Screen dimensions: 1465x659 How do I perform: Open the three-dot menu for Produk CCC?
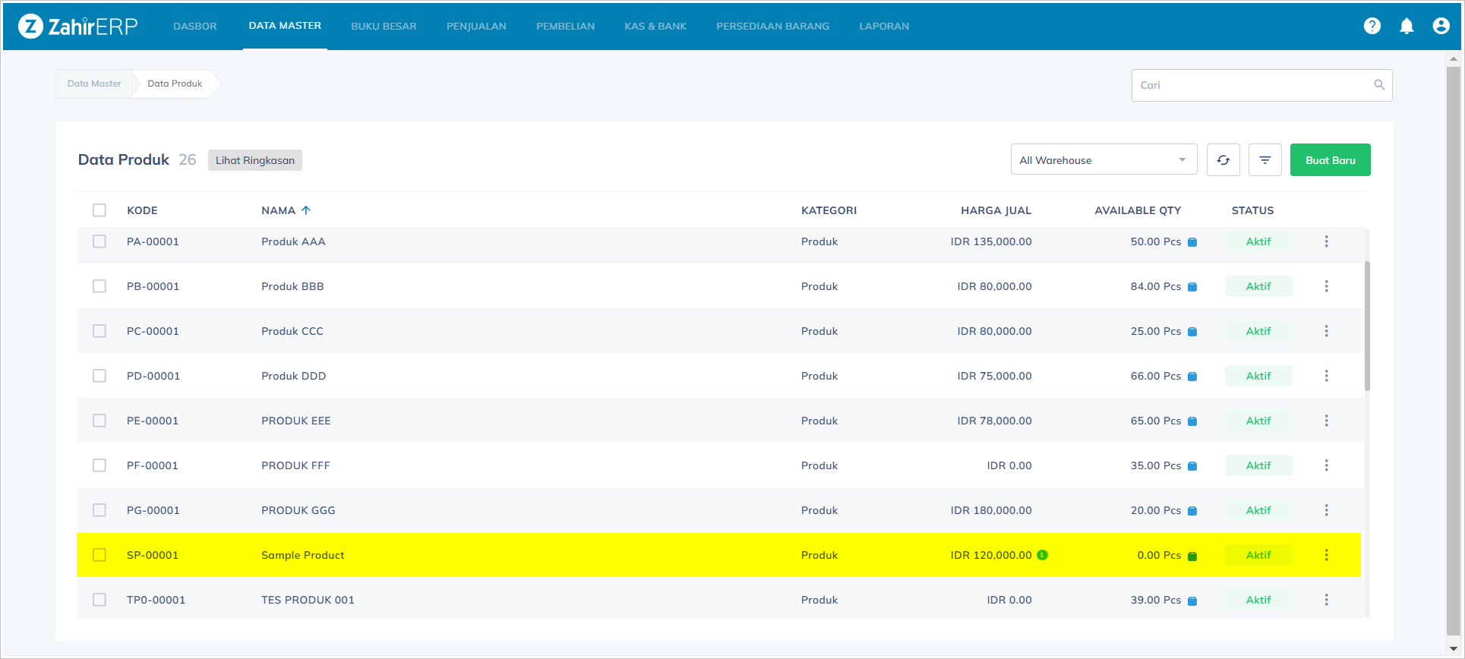click(1326, 331)
